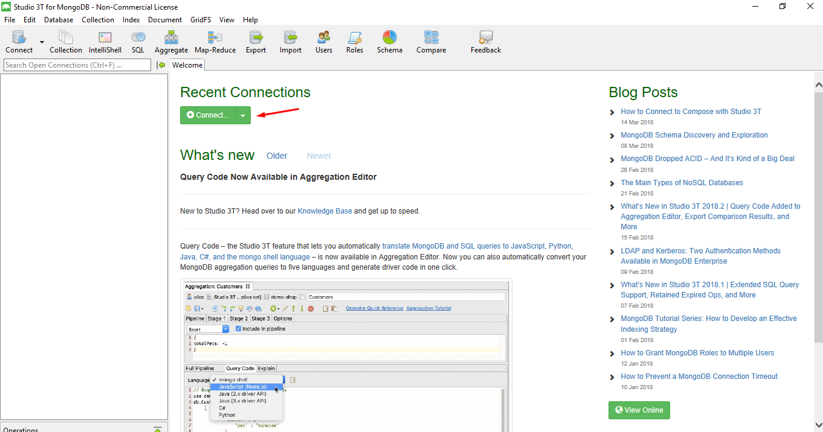Screen dimensions: 823x432
Task: Click the vertical scrollbar up arrow
Action: [x=818, y=84]
